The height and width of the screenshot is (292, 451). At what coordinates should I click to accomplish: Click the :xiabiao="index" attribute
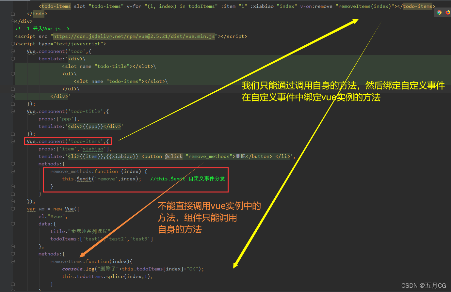pyautogui.click(x=274, y=6)
